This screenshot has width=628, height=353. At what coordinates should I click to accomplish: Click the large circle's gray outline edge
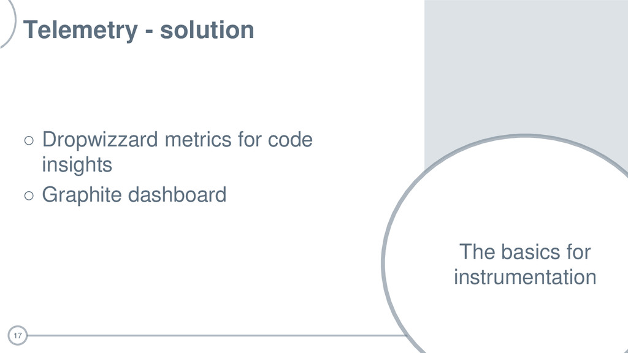click(x=383, y=262)
